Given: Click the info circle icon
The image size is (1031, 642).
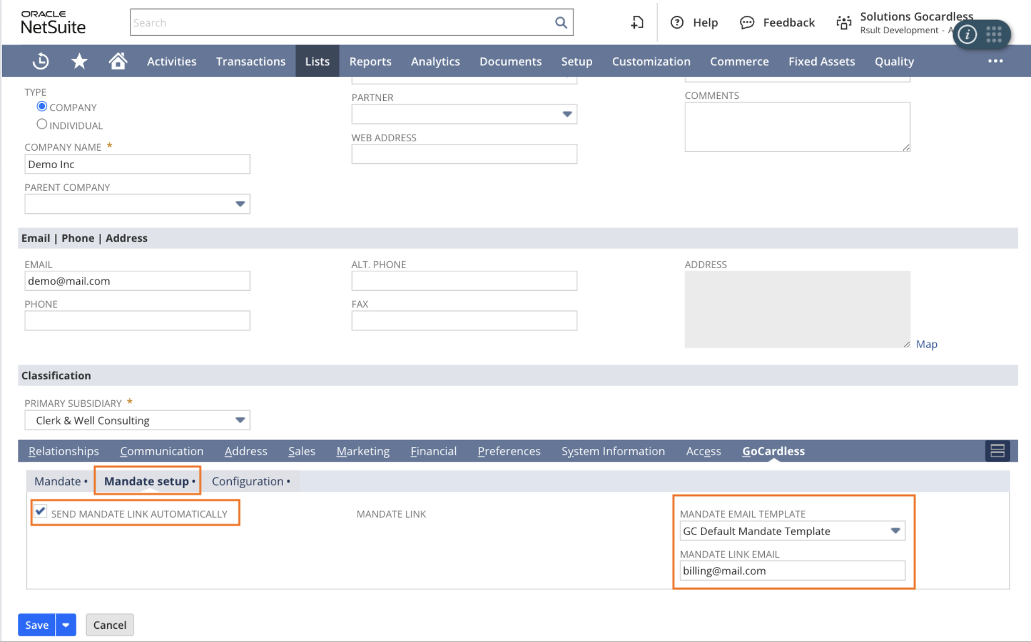Looking at the screenshot, I should click(x=967, y=34).
